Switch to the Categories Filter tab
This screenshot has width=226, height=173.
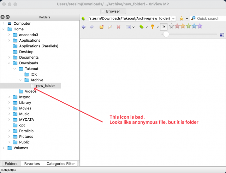point(61,163)
